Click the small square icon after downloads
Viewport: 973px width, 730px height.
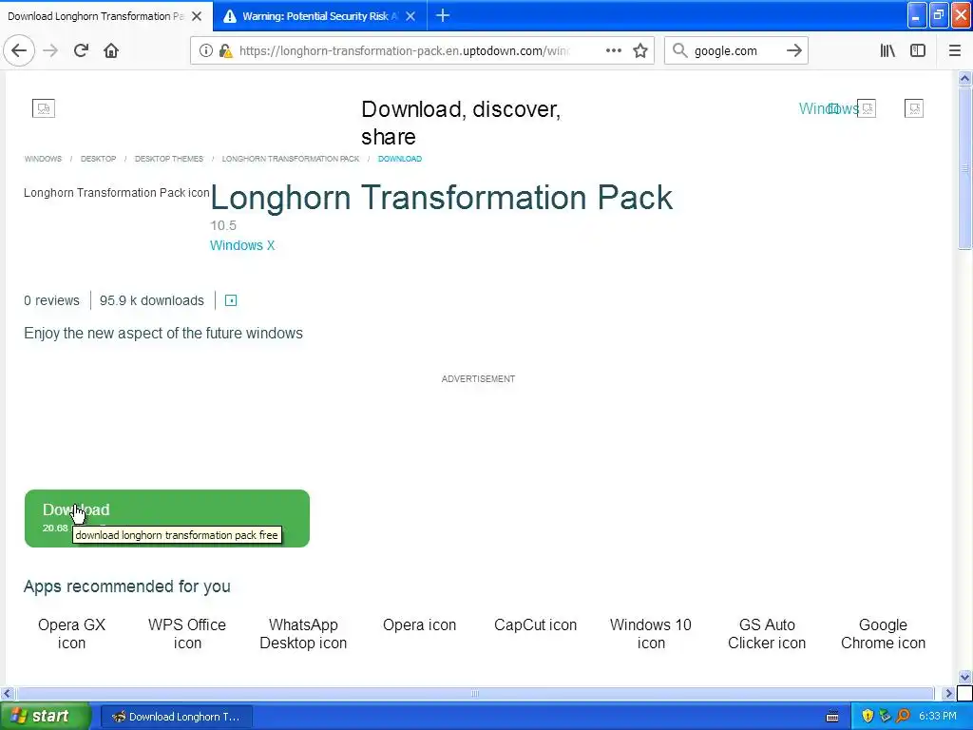tap(231, 300)
